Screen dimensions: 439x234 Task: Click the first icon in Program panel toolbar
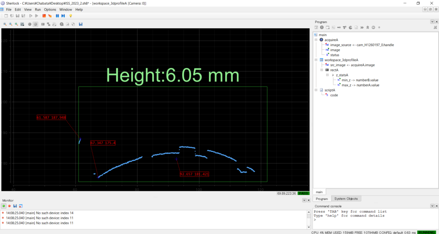[316, 27]
